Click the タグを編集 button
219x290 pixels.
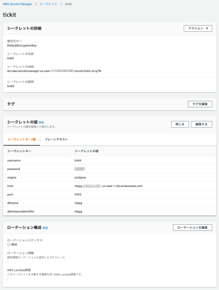tap(200, 104)
